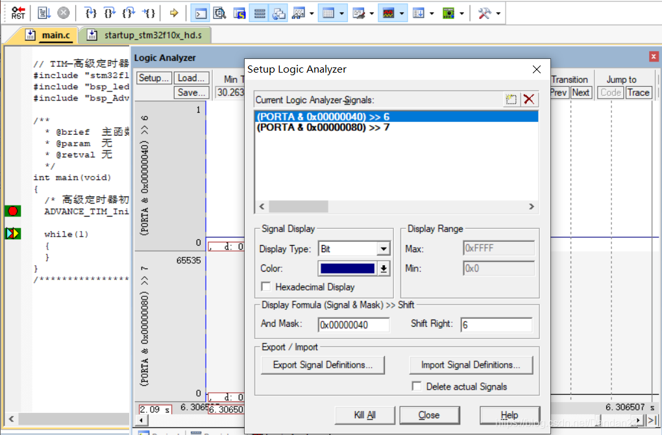Check Delete actual Signals checkbox
The width and height of the screenshot is (662, 435).
point(417,386)
